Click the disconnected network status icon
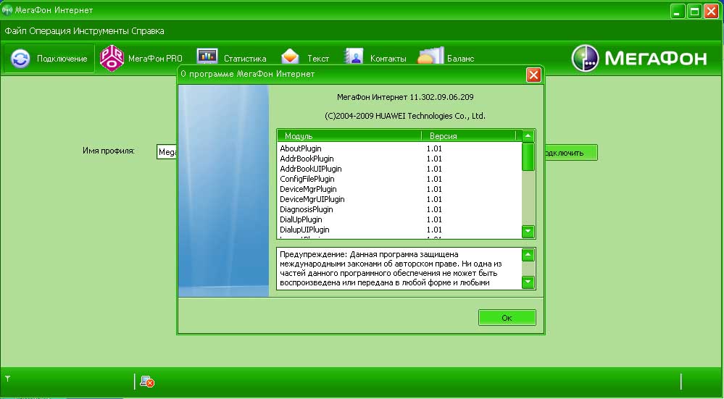 147,382
